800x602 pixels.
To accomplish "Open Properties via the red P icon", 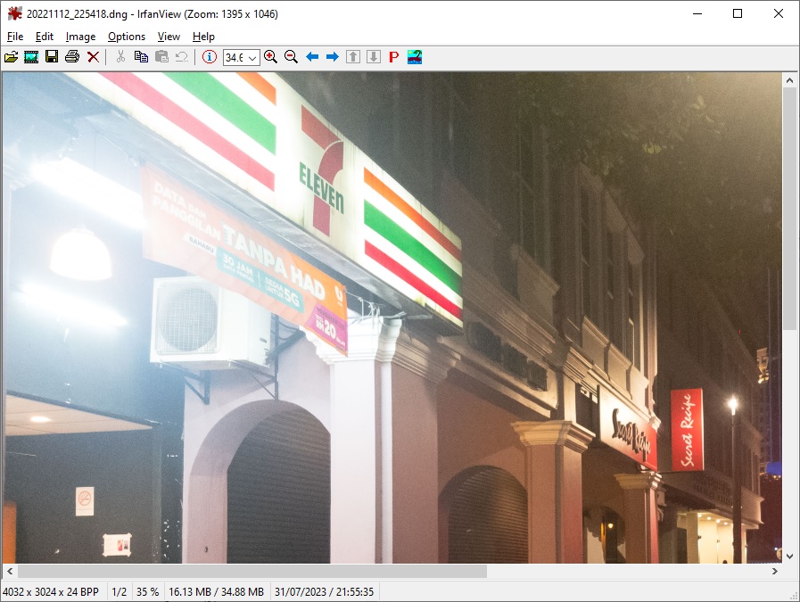I will [x=394, y=56].
